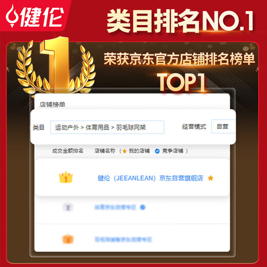Click the 成交金额排名 column header
The image size is (267, 267).
[68, 151]
